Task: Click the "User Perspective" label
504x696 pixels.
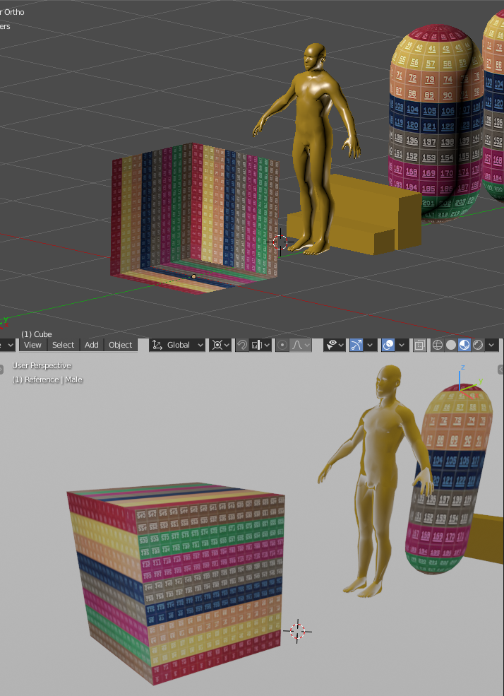Action: (x=42, y=365)
